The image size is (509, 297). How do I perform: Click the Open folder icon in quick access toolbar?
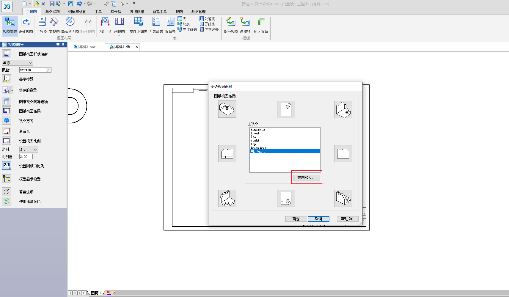click(36, 4)
